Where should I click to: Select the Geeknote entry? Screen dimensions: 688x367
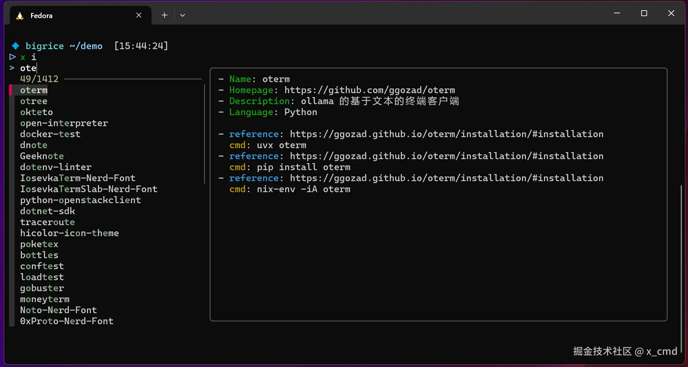point(42,156)
